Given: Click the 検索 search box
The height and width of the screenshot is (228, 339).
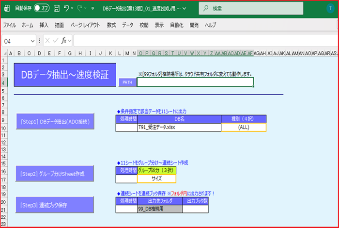Looking at the screenshot, I should 251,8.
